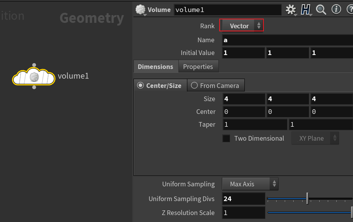Click the Center Y field
Viewport: 353px width, 222px height.
pos(288,112)
